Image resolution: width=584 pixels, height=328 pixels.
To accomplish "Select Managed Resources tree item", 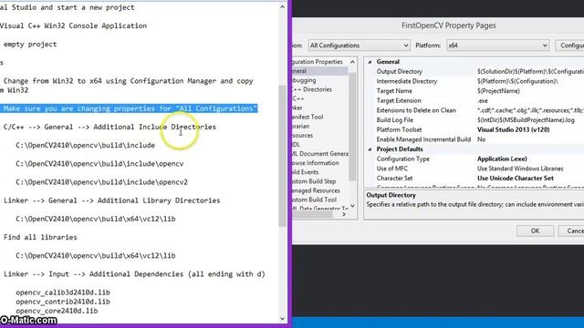I will coord(317,190).
